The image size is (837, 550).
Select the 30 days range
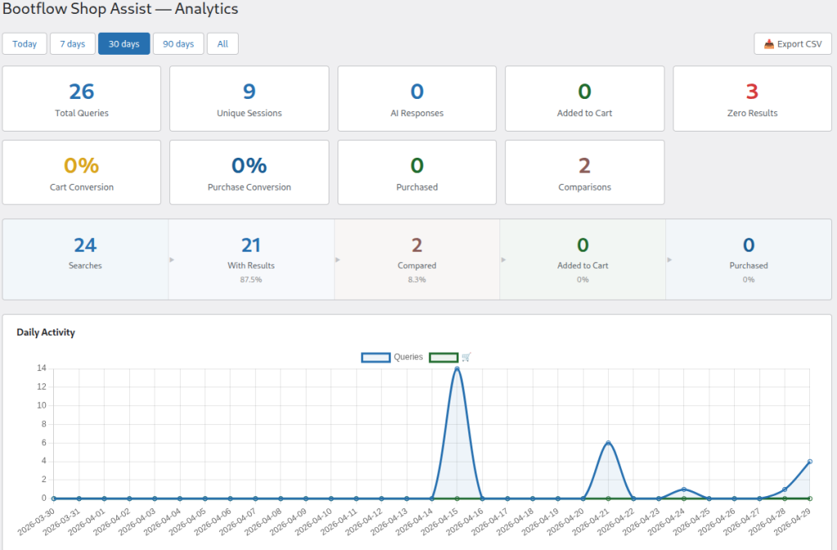click(124, 44)
